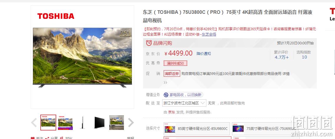
Task: Click the previous thumbnail arrow
Action: [34, 123]
